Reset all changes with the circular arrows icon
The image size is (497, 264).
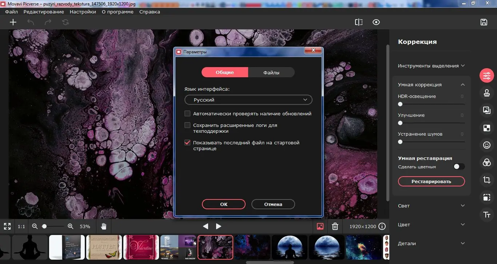(65, 22)
